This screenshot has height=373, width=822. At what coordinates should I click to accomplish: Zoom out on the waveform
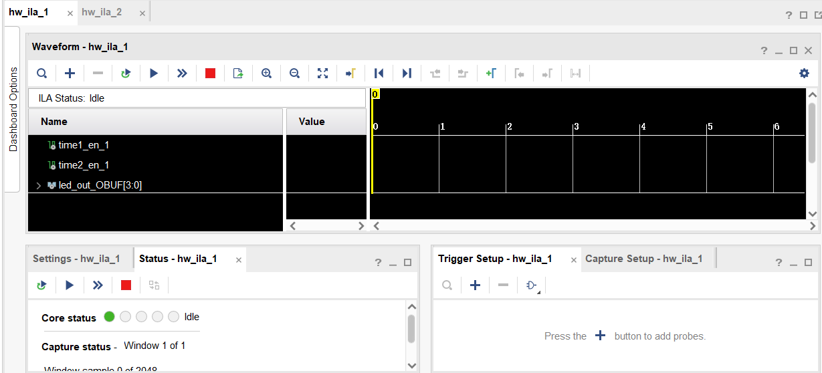click(294, 74)
